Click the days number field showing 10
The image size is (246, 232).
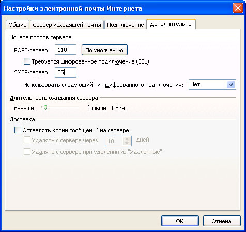click(114, 141)
